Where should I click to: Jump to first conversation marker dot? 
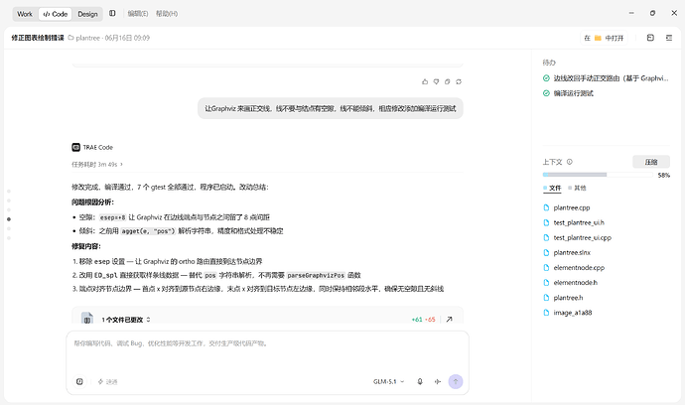click(9, 192)
